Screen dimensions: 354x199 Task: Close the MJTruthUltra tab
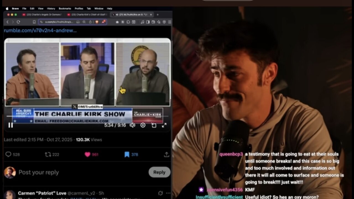(151, 15)
